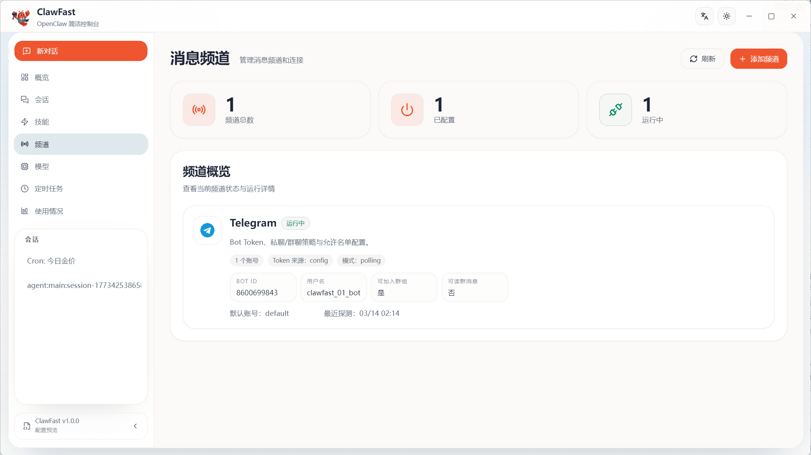Click the power icon for configured channels
Image resolution: width=811 pixels, height=455 pixels.
click(407, 110)
